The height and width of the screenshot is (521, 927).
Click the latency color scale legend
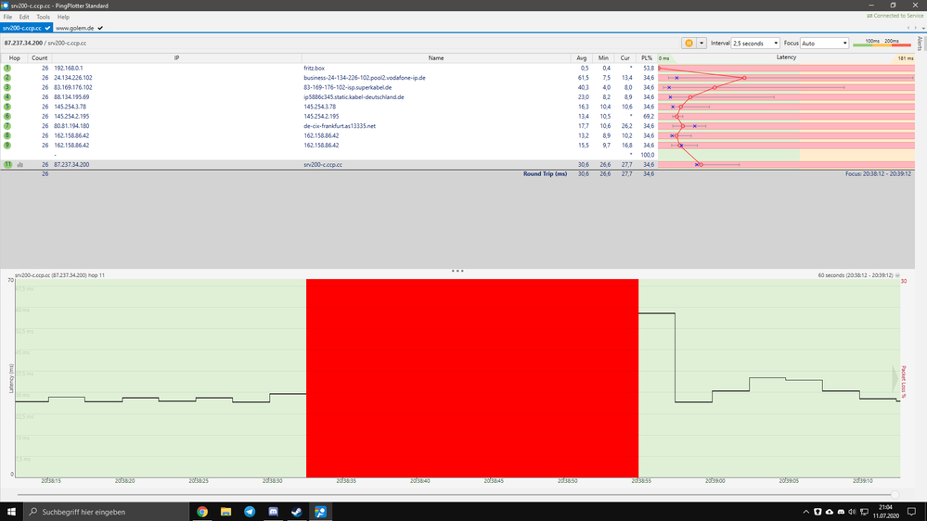click(882, 43)
